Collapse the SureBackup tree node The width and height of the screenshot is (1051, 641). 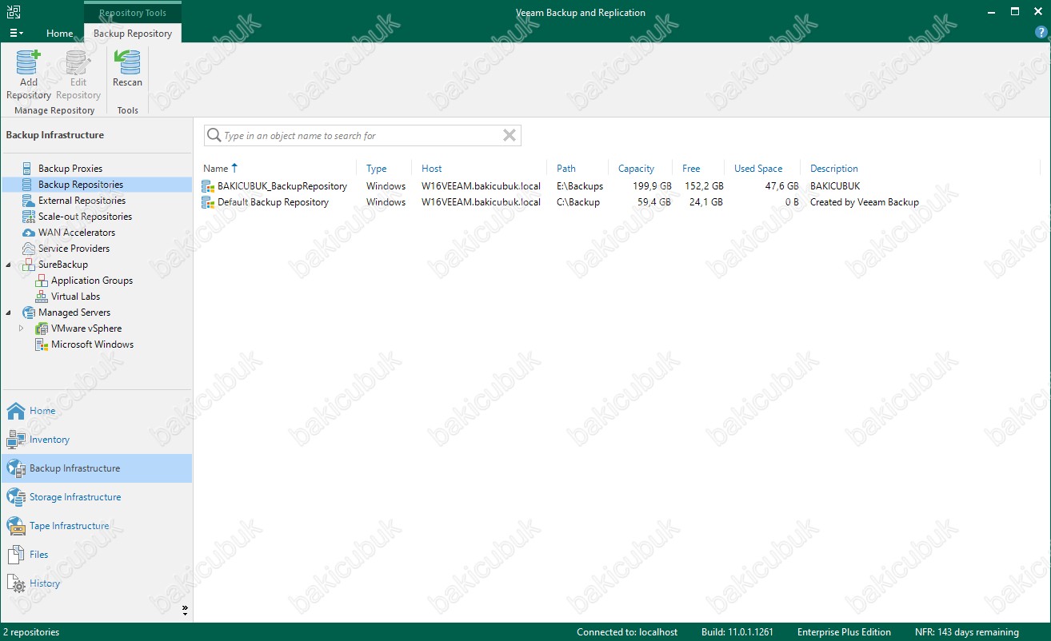(x=9, y=265)
